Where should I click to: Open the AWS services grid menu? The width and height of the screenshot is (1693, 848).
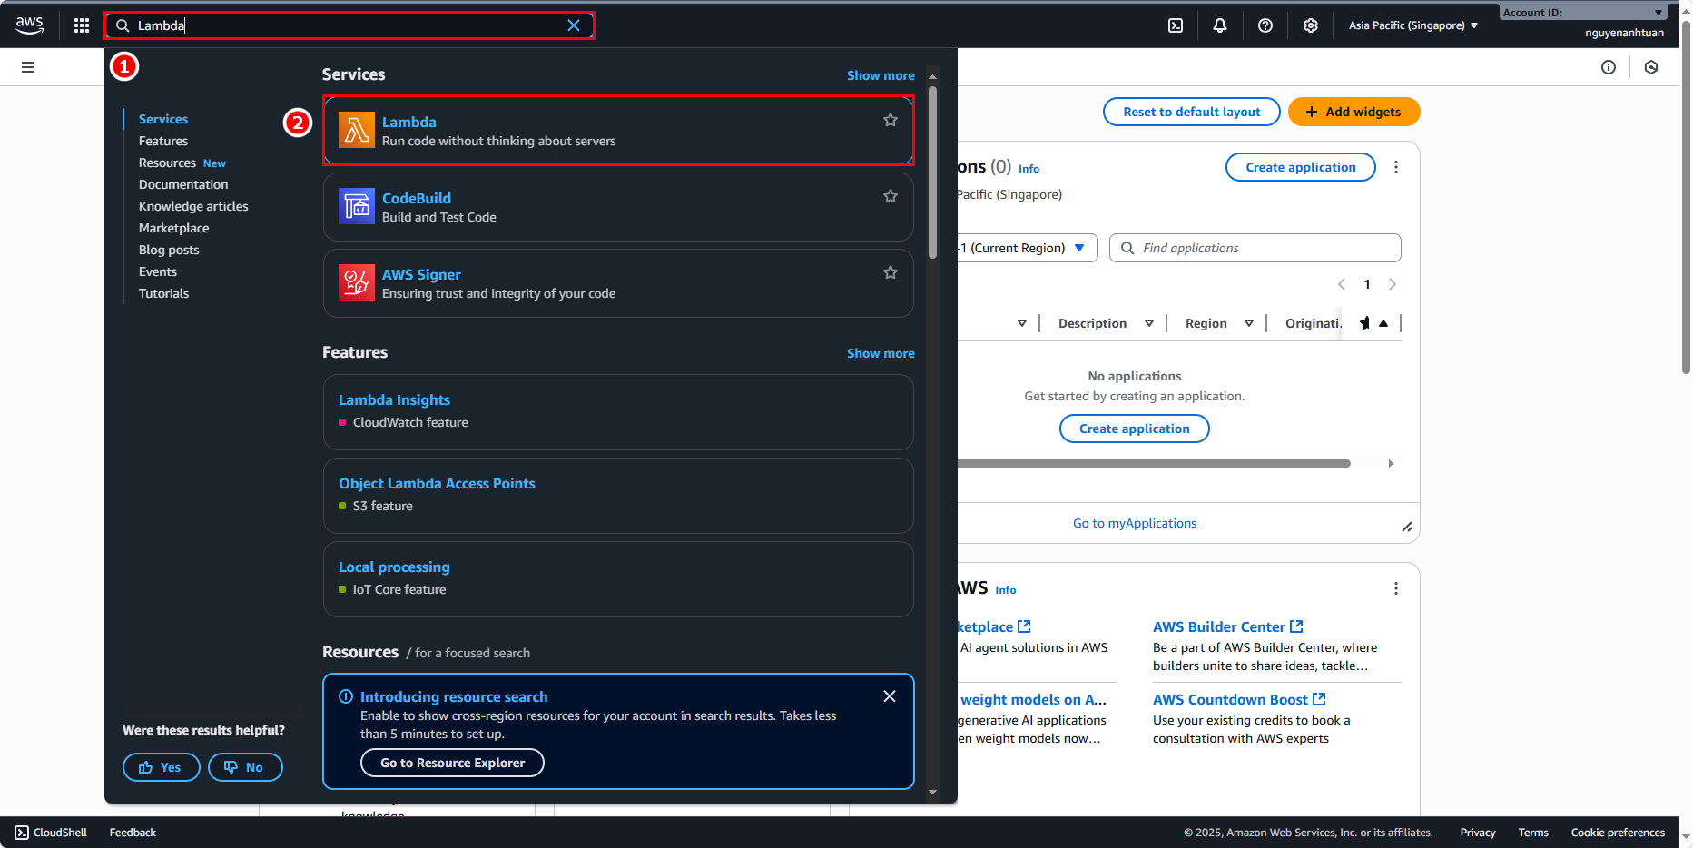pos(82,25)
